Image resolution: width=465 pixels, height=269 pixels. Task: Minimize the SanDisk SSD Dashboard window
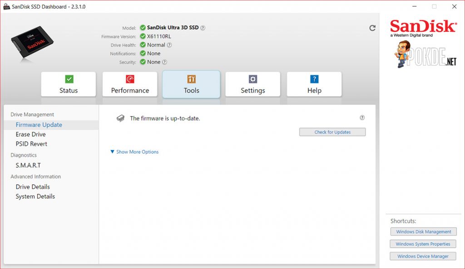(415, 6)
